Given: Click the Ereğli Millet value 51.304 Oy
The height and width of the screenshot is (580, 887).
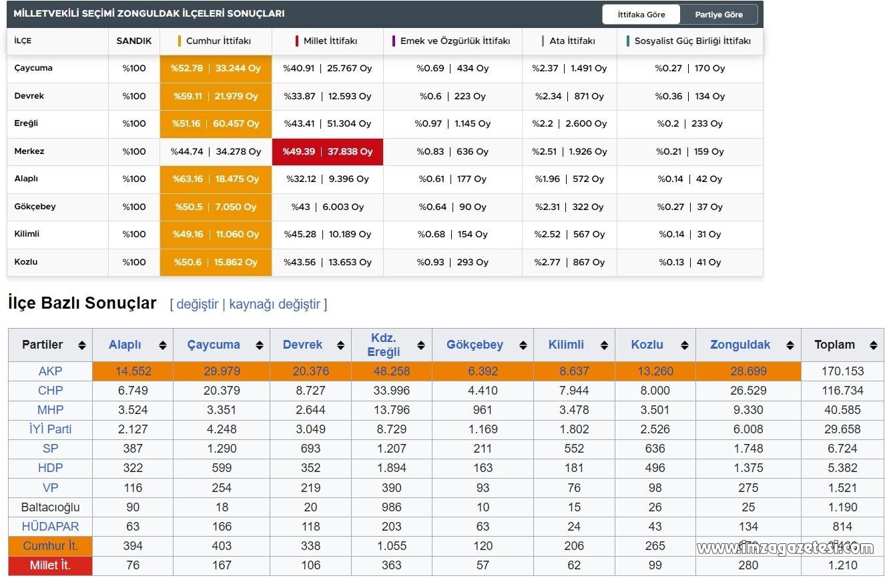Looking at the screenshot, I should click(x=348, y=123).
